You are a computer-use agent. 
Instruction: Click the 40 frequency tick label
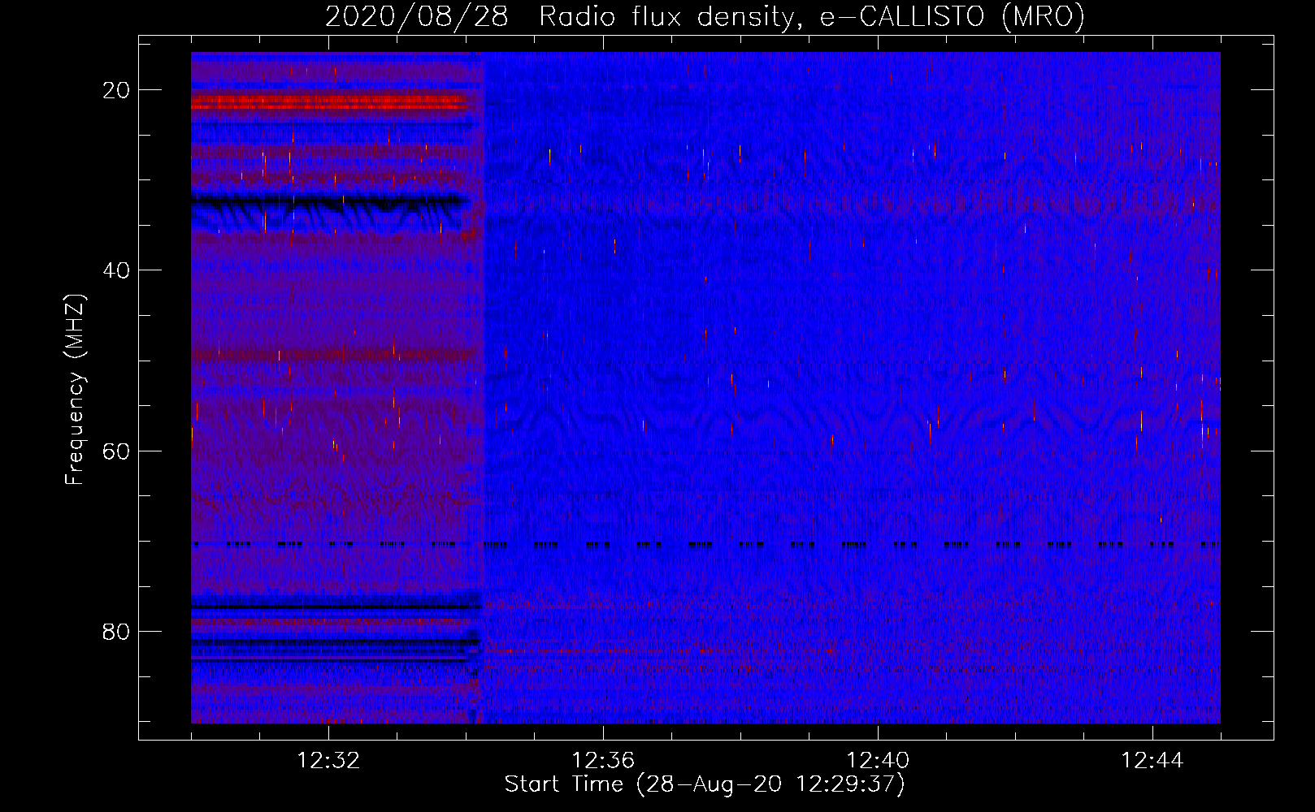point(116,270)
